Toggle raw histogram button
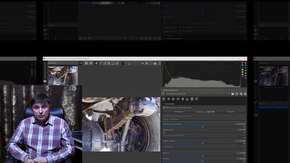This screenshot has width=290, height=163. pos(242,74)
